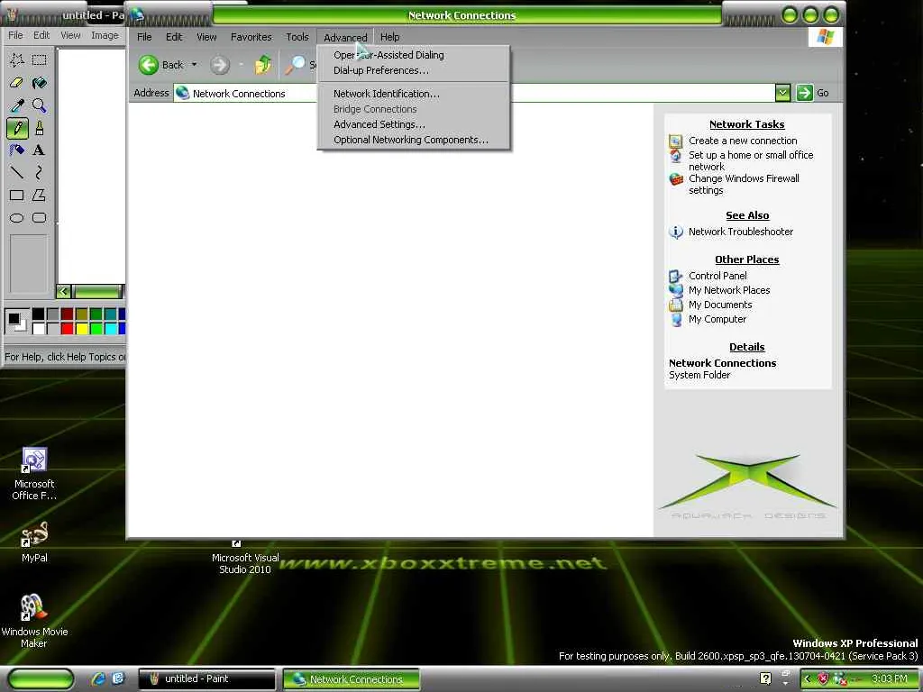Choose the Curve tool in Paint

pyautogui.click(x=40, y=172)
